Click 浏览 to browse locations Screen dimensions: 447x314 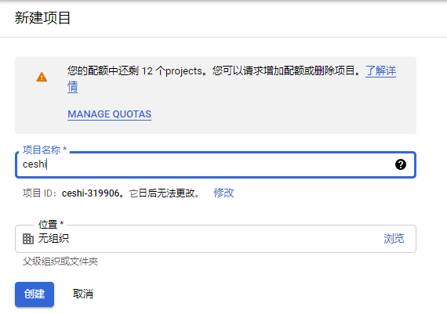(394, 239)
